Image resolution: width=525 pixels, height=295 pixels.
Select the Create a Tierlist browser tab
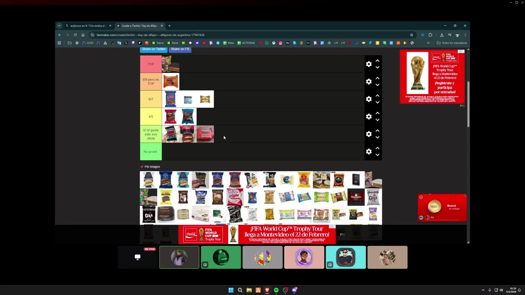[139, 26]
